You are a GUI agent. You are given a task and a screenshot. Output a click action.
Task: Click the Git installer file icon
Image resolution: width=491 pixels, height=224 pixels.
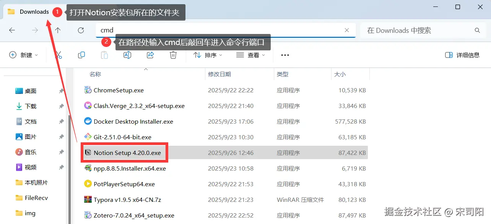pyautogui.click(x=88, y=137)
